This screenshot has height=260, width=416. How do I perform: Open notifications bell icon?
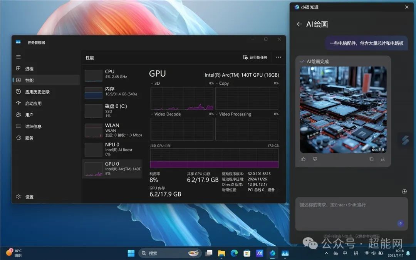click(408, 253)
